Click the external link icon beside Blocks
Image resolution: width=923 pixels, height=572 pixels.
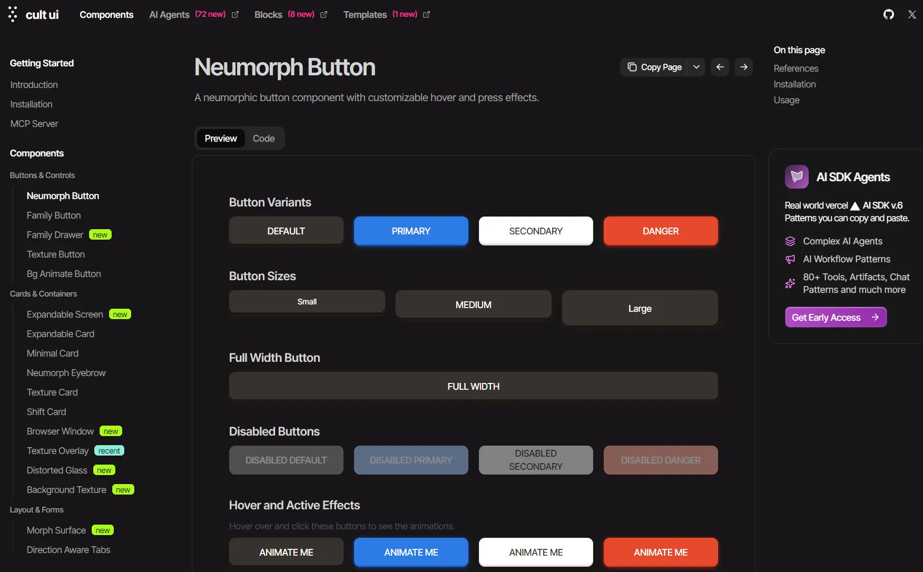click(x=323, y=15)
